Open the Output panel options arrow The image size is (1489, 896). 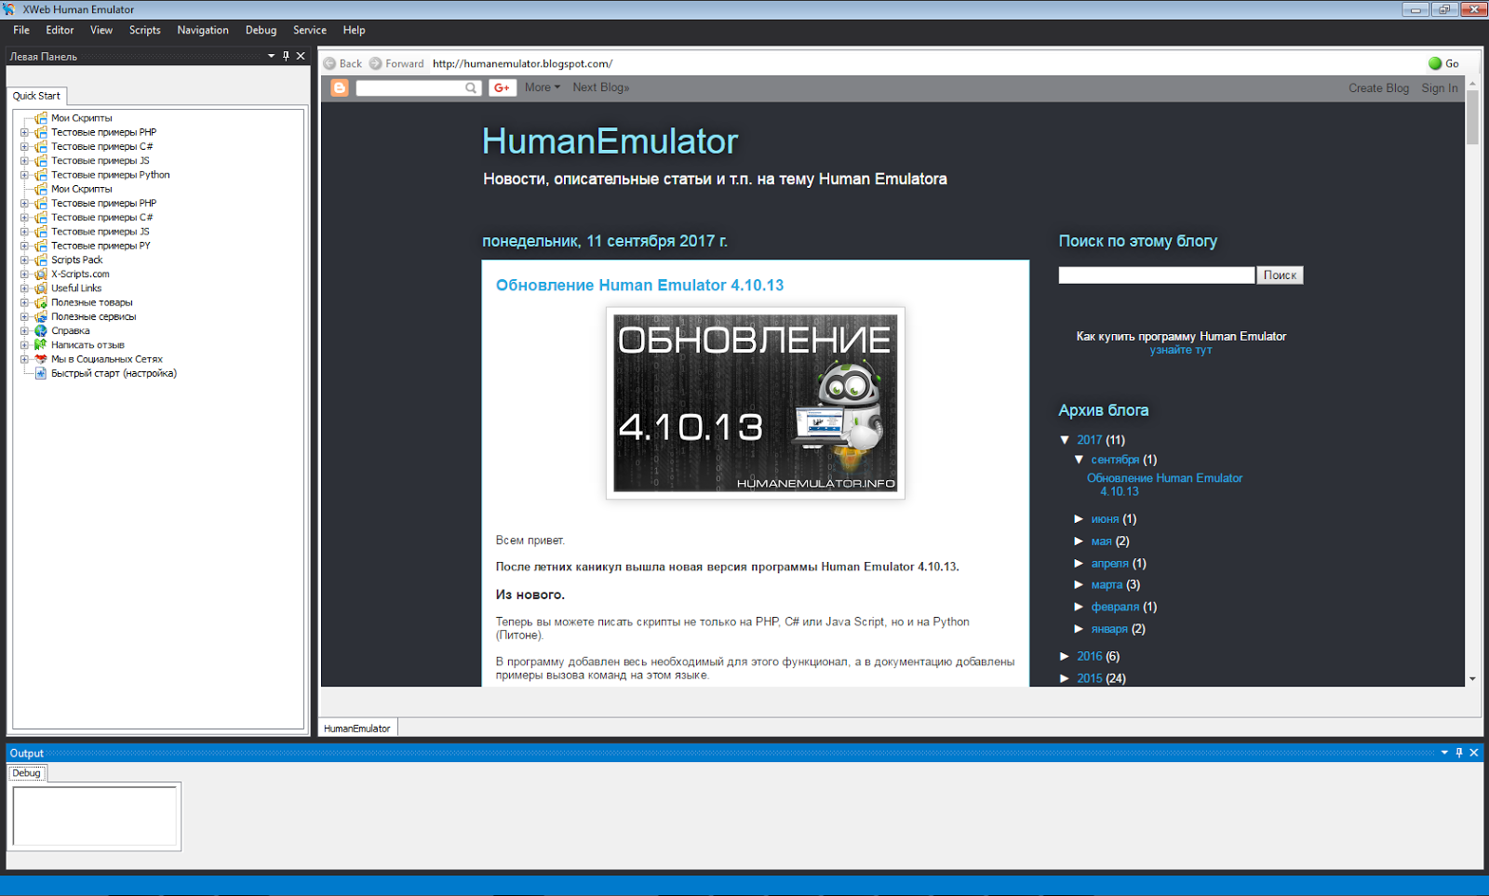pyautogui.click(x=1445, y=753)
